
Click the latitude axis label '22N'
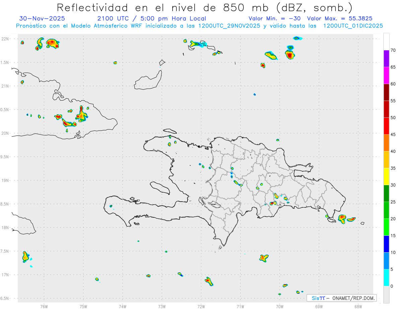(5, 39)
